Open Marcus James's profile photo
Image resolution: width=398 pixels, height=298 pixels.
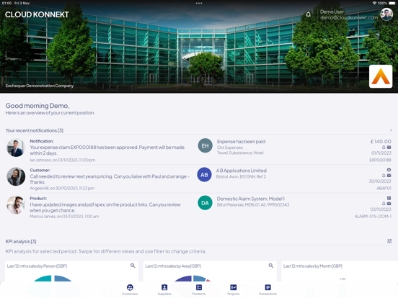[x=16, y=204]
